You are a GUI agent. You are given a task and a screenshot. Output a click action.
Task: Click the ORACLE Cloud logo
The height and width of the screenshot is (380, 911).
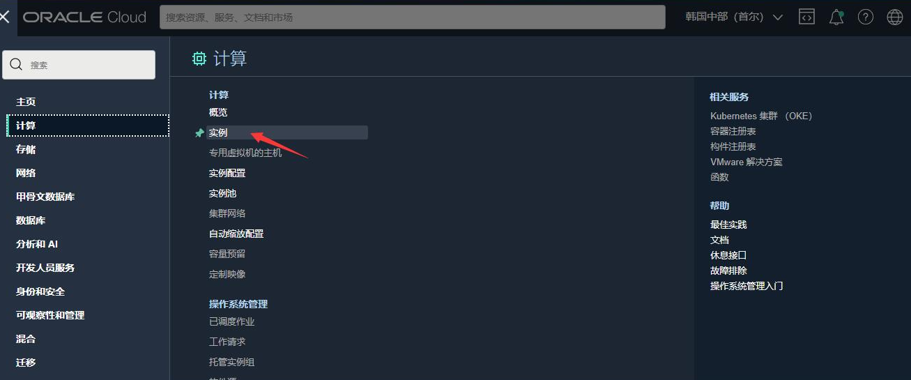(x=84, y=17)
